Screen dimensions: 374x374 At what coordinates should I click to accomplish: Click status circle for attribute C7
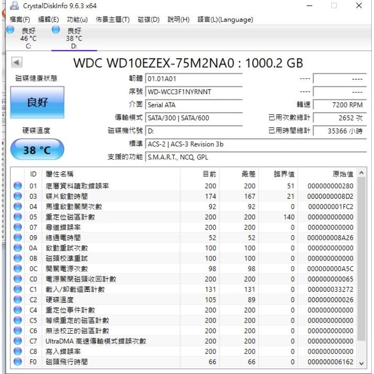tap(18, 341)
